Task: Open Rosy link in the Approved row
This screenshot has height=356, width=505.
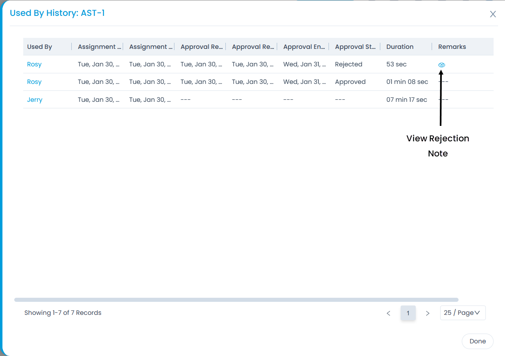Action: coord(34,82)
